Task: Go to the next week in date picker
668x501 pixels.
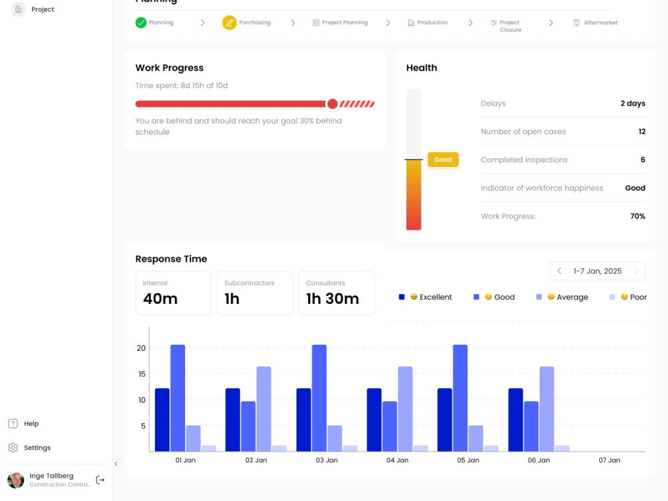Action: [x=637, y=271]
